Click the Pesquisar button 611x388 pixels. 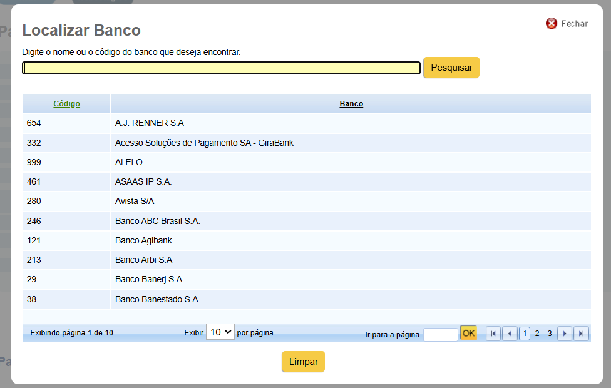click(x=451, y=68)
